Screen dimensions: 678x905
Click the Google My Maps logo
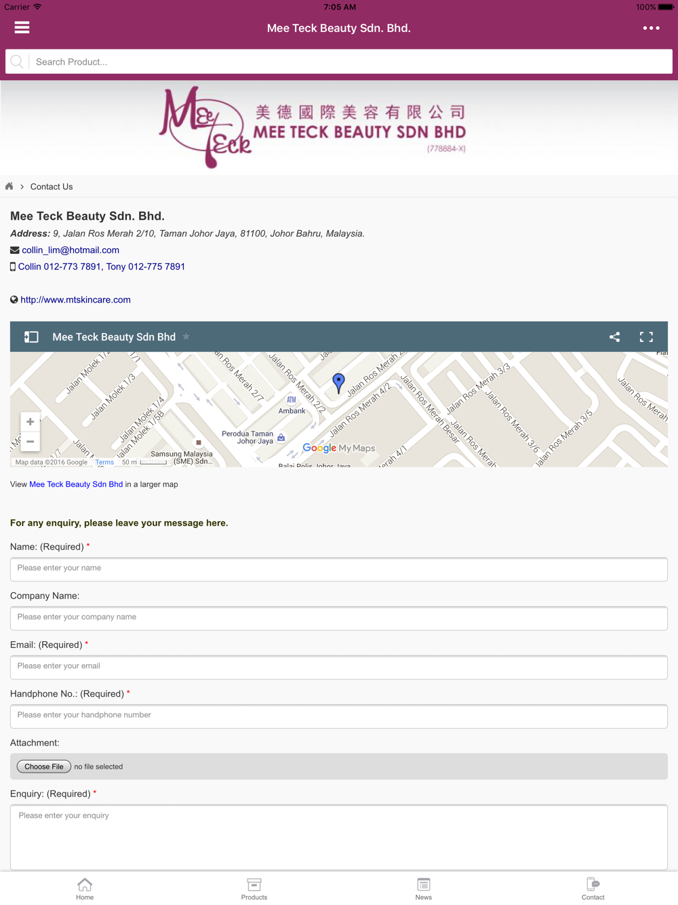pyautogui.click(x=339, y=448)
